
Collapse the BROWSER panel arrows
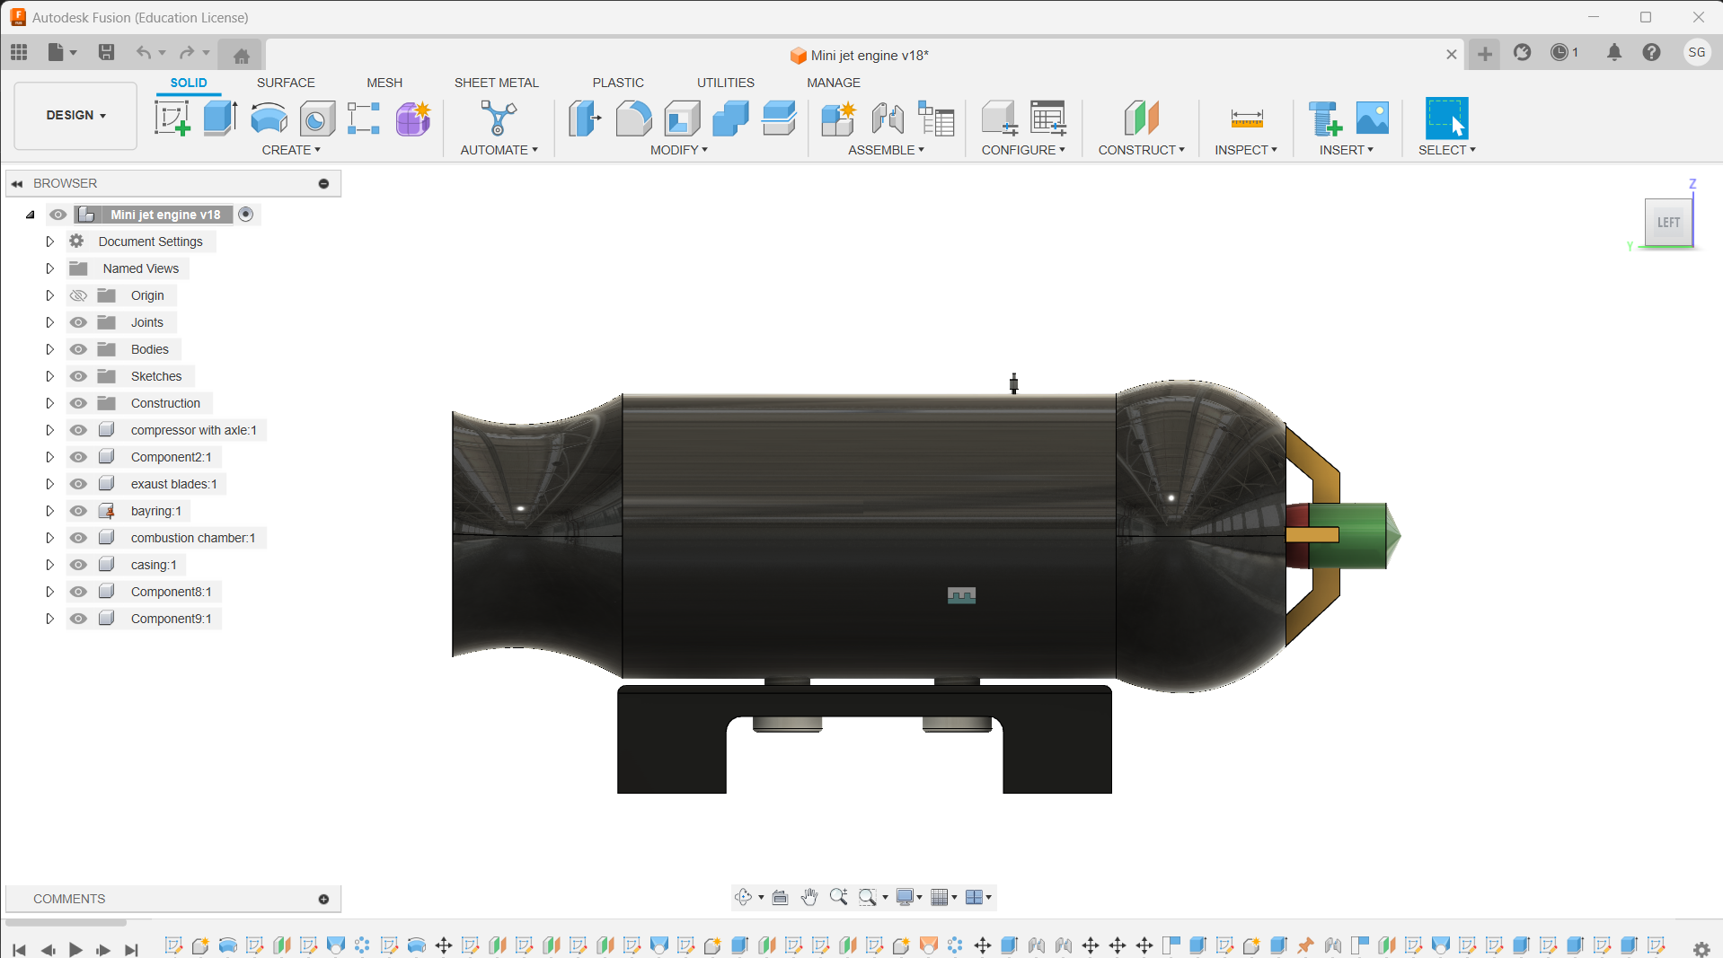coord(17,183)
